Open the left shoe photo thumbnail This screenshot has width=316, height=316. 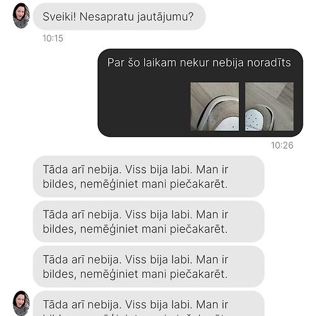click(215, 107)
